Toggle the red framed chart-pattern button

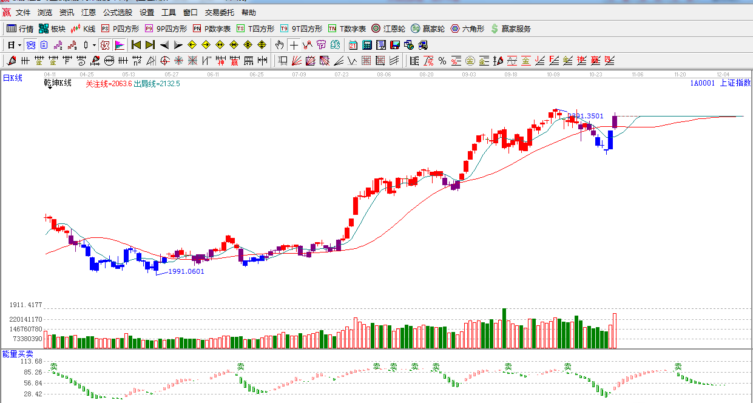point(105,45)
